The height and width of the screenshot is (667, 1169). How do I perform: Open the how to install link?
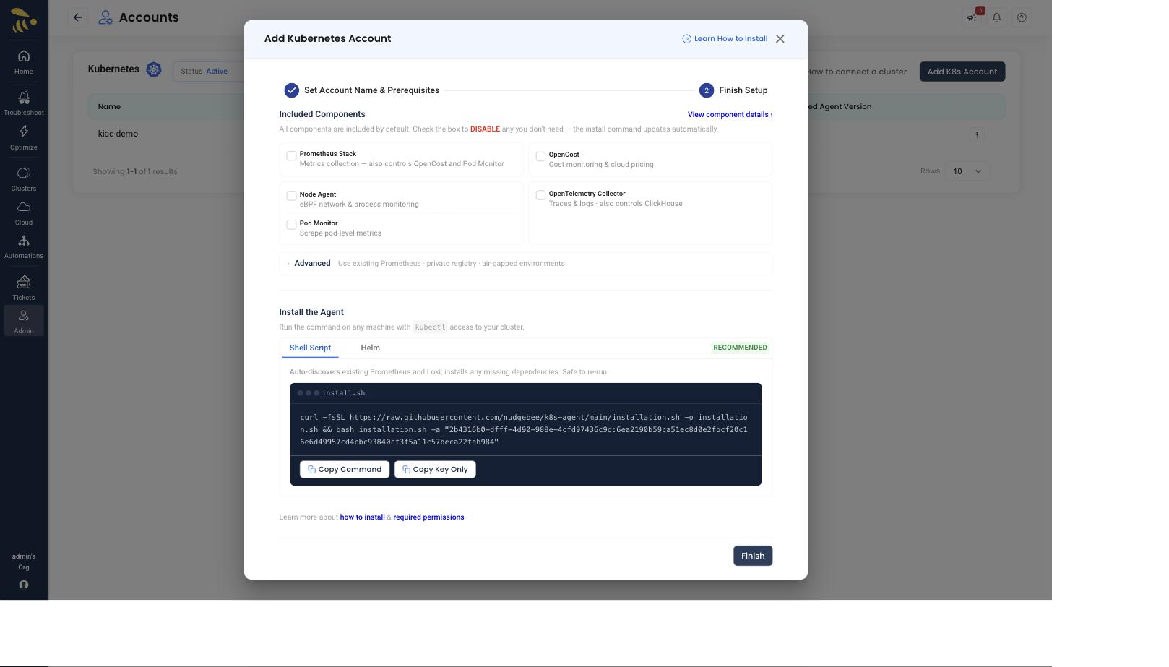pos(362,517)
